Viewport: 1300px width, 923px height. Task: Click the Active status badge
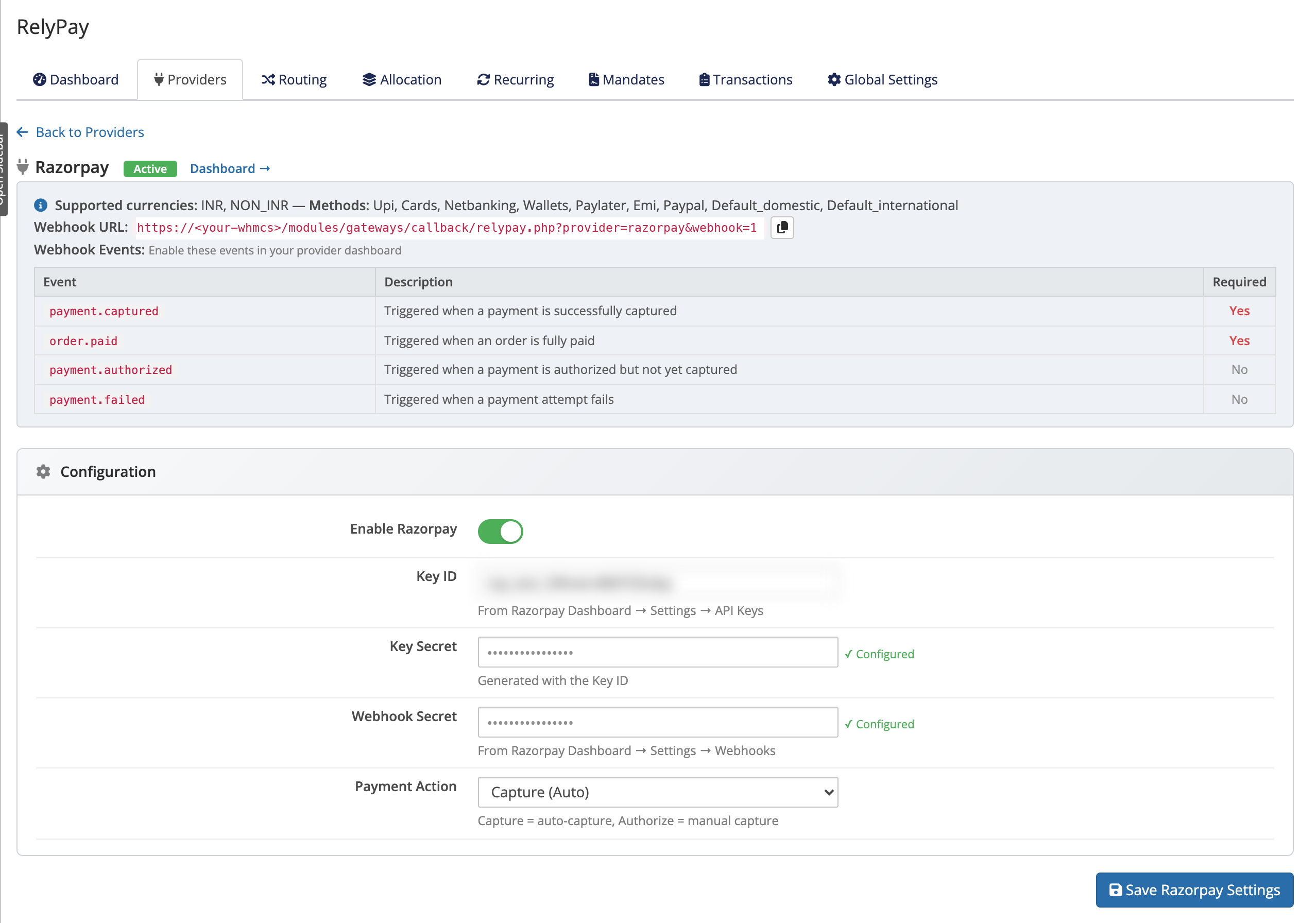150,169
